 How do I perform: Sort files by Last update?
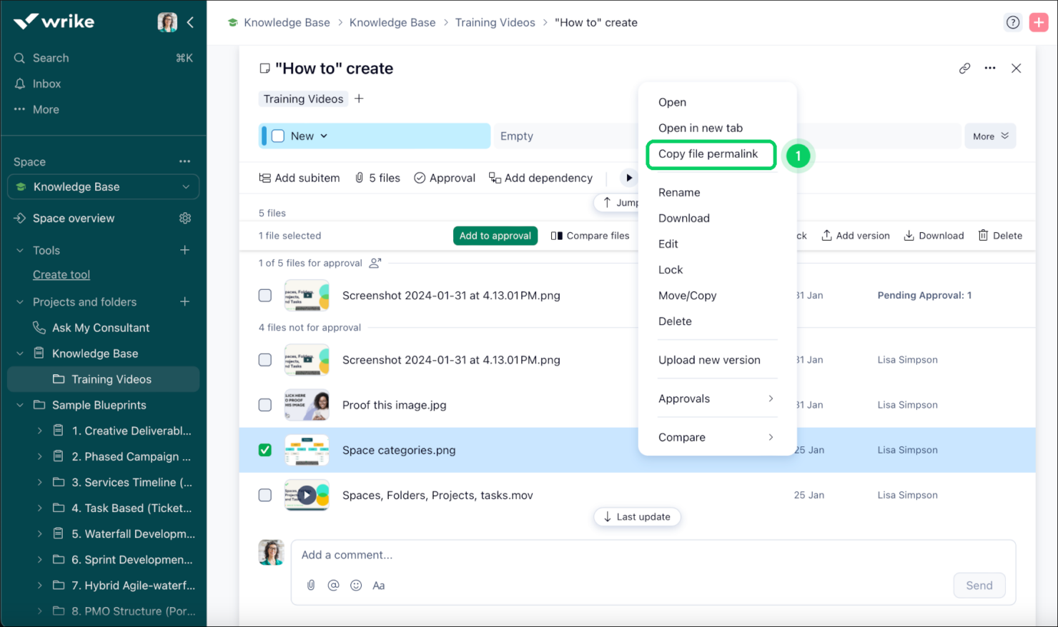click(x=637, y=516)
